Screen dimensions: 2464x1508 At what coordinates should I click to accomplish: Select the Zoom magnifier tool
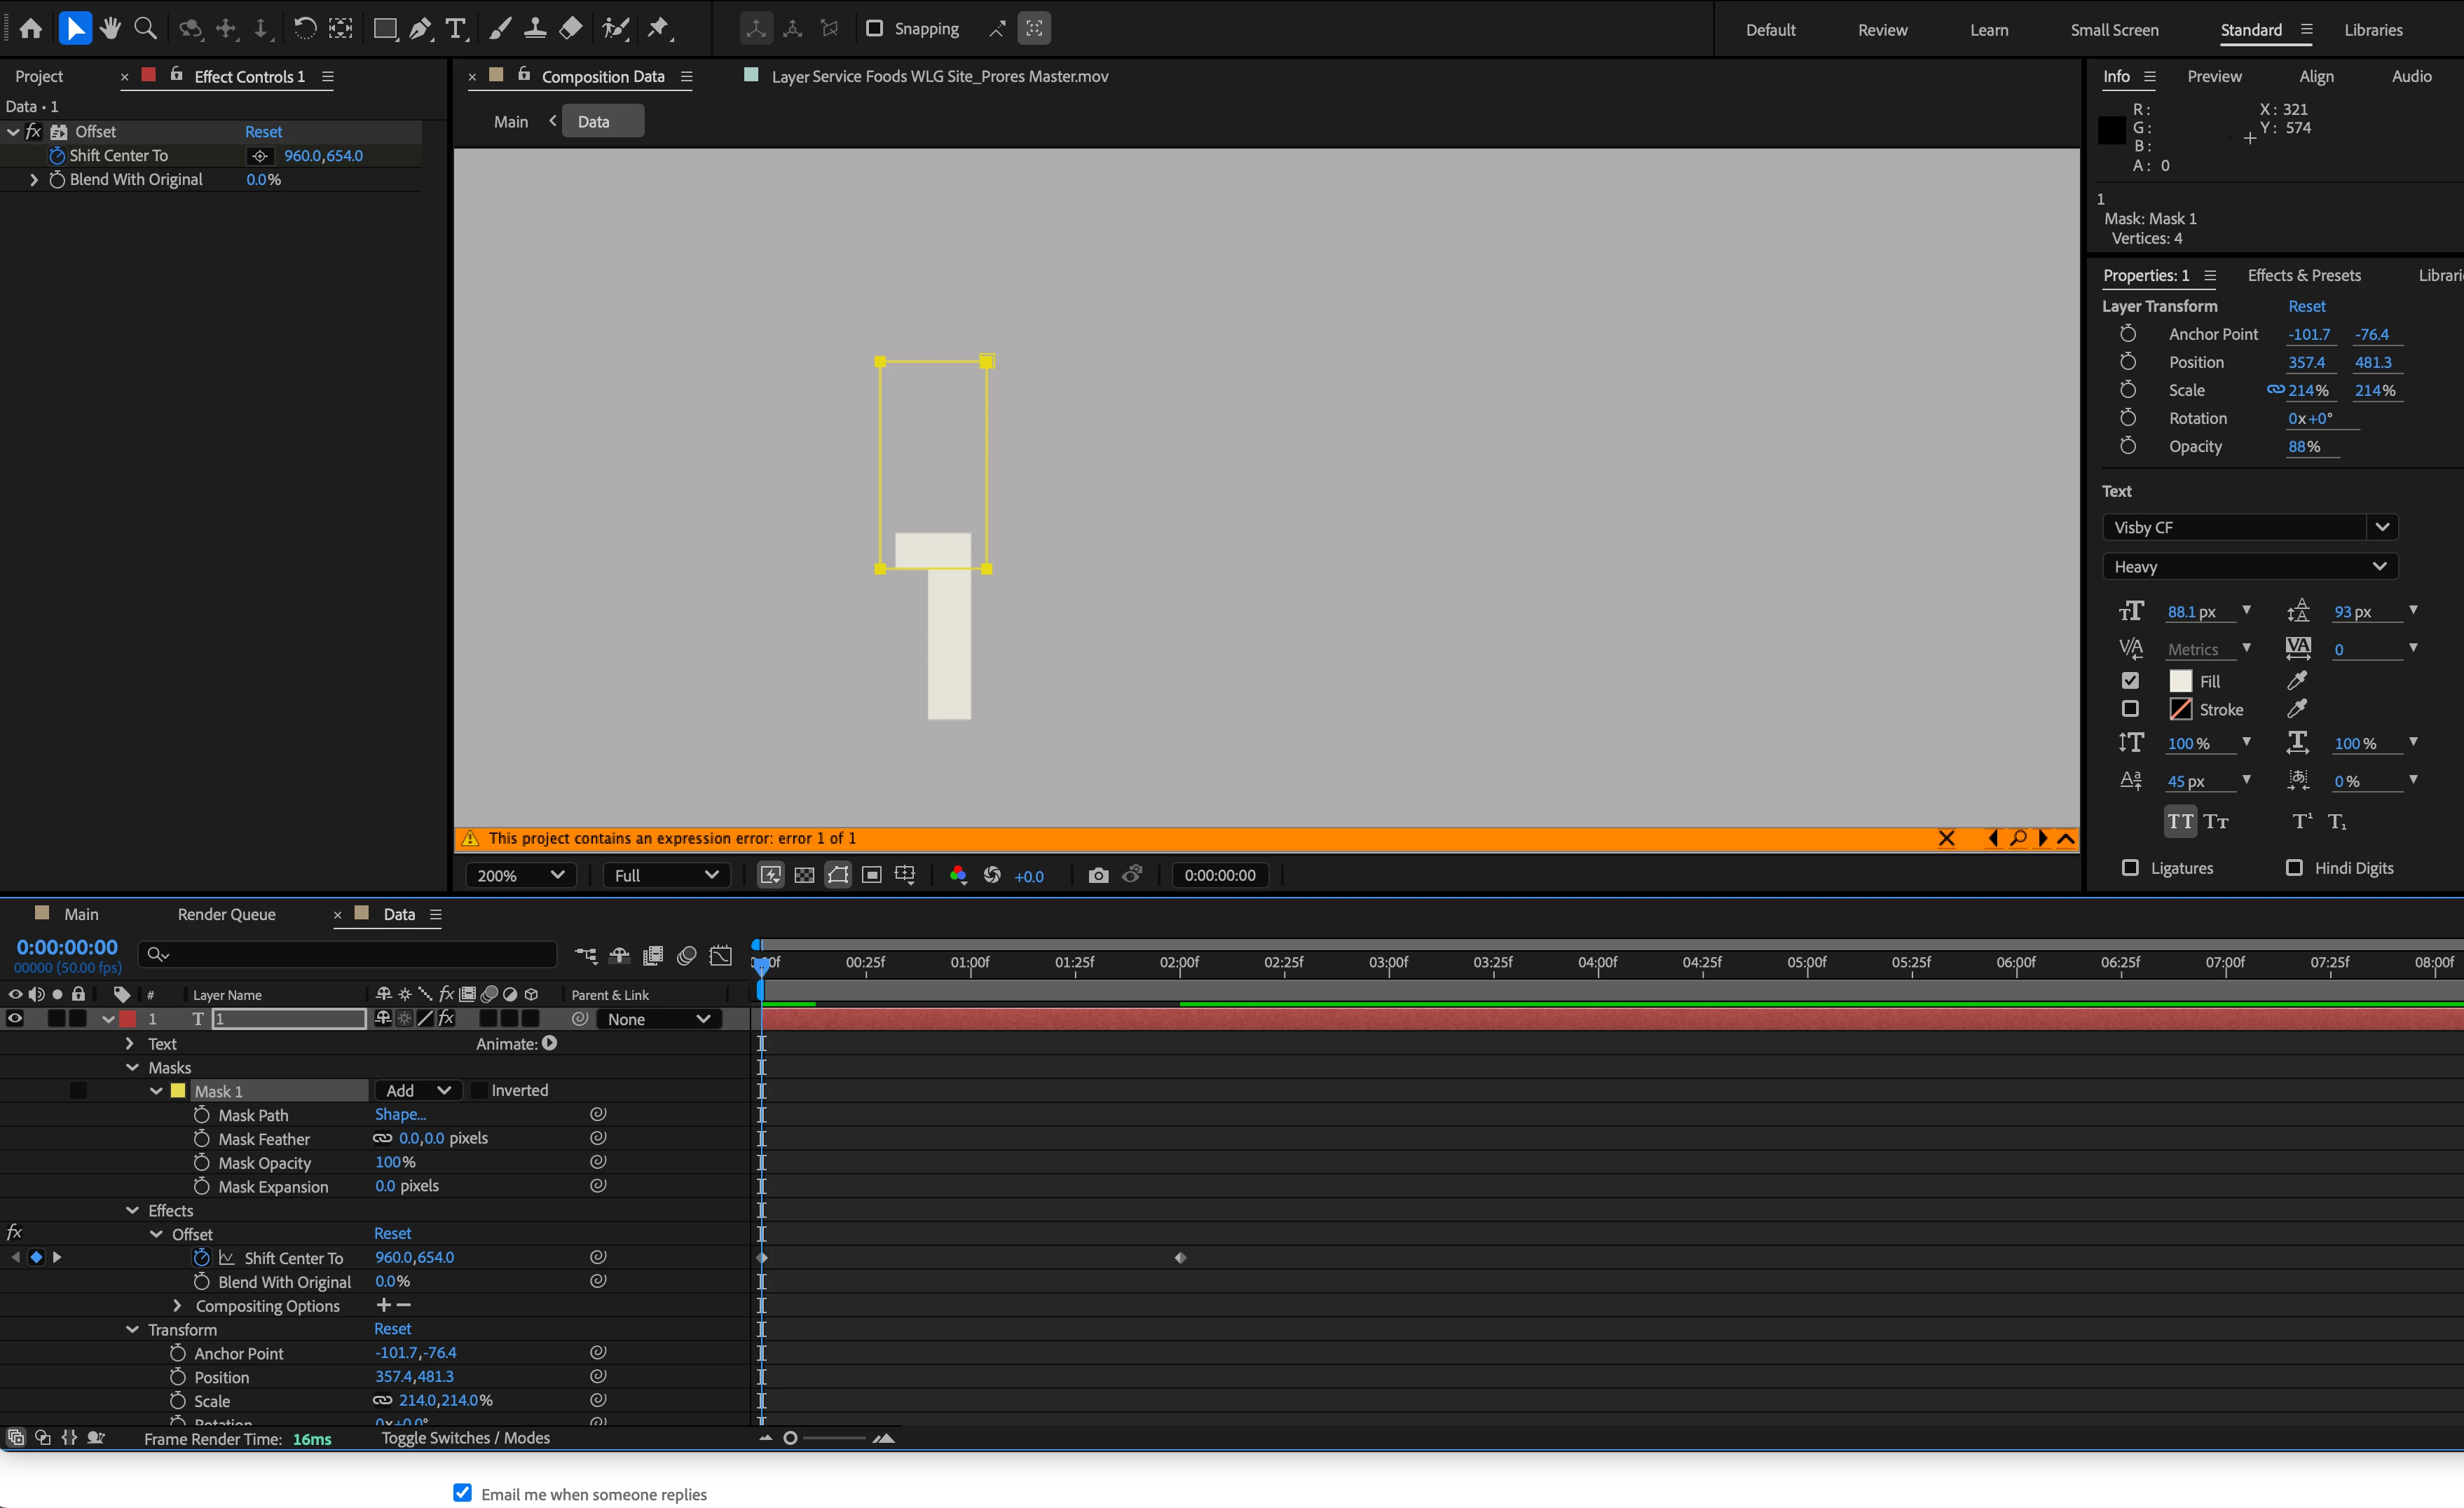click(146, 29)
